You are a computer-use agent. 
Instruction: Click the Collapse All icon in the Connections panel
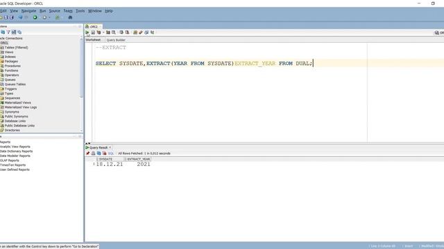(x=19, y=33)
